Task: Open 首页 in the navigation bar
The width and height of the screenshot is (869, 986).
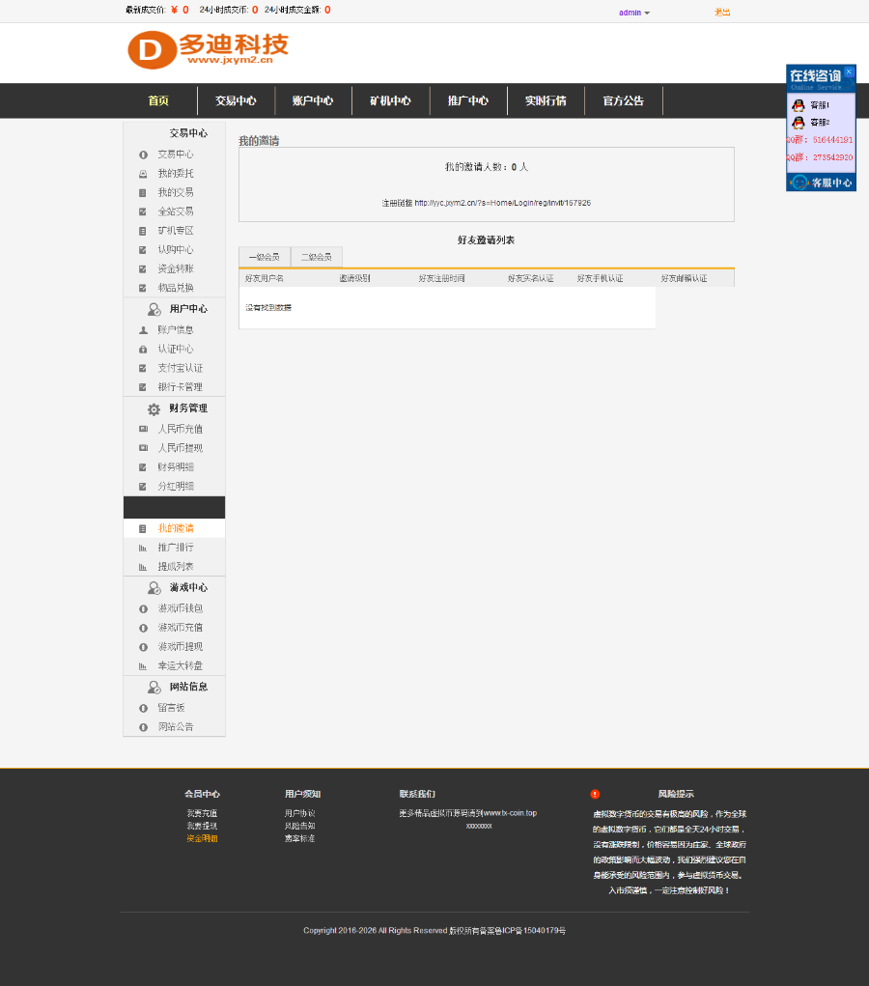Action: click(158, 100)
